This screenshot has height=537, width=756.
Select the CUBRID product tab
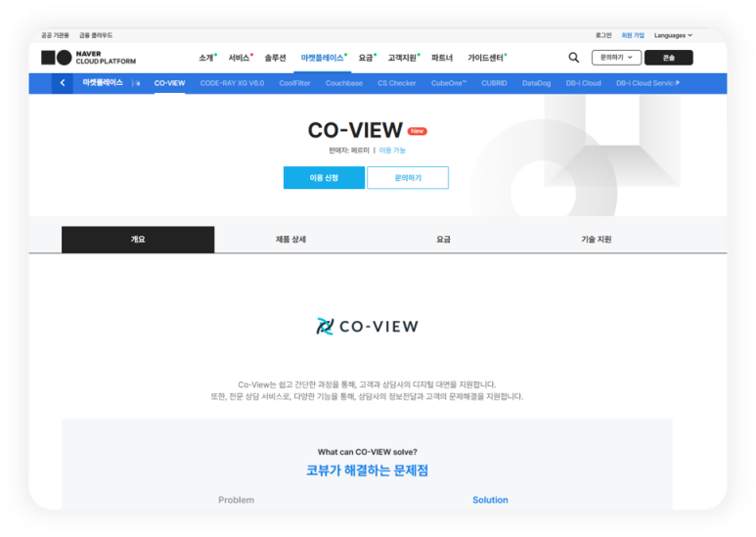pyautogui.click(x=494, y=83)
